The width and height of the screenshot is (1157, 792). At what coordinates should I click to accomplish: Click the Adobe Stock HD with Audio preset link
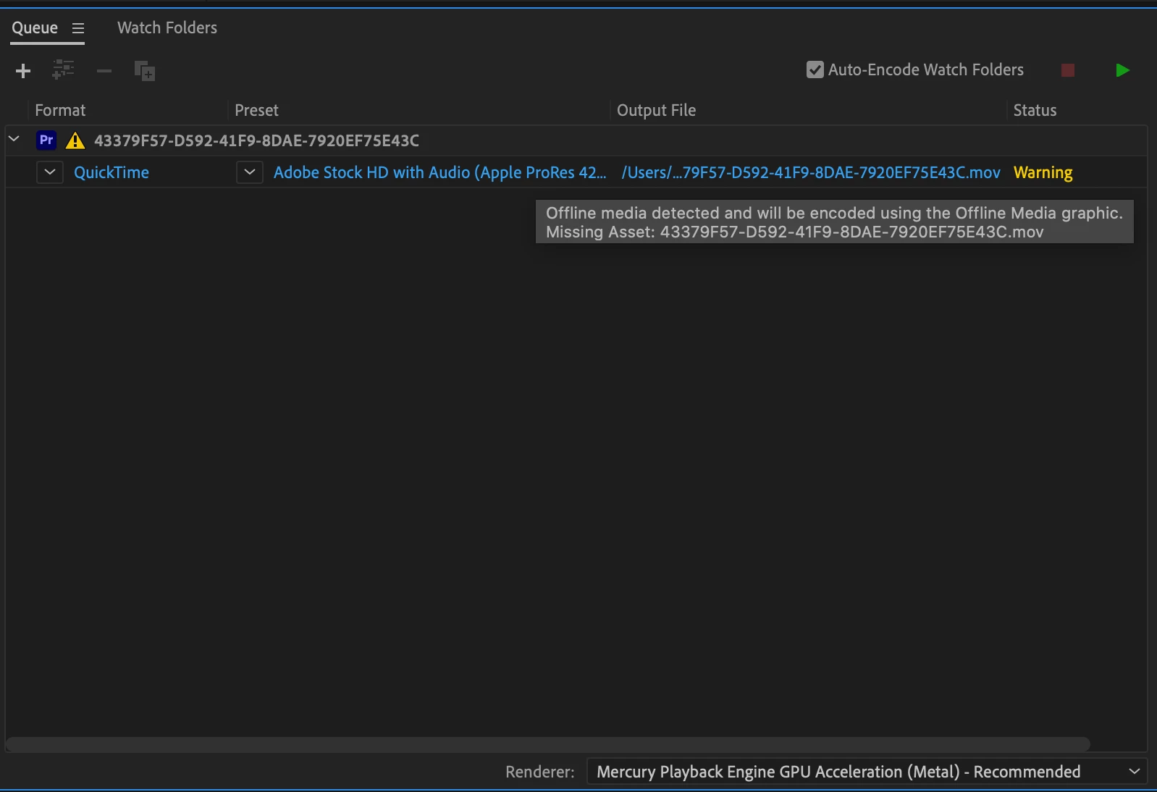coord(439,172)
